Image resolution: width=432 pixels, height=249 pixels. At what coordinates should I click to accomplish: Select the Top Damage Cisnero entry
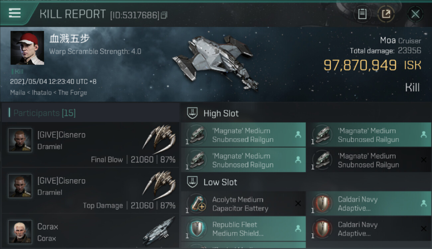pos(90,190)
